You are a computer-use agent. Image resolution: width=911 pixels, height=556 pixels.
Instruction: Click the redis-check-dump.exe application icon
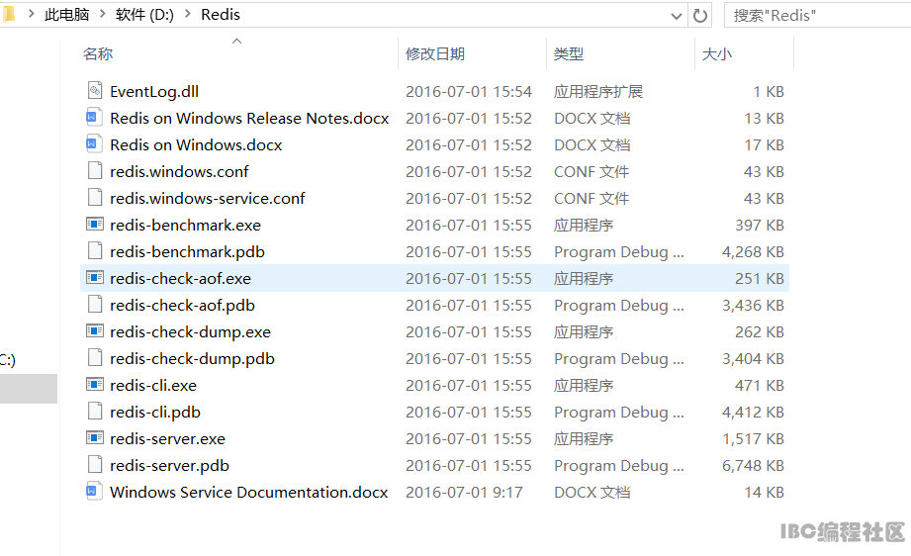[95, 330]
